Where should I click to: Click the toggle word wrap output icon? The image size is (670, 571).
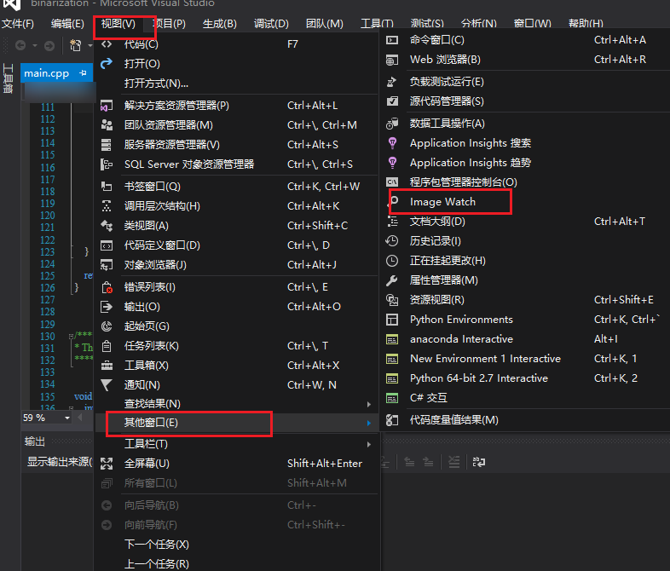pos(479,462)
